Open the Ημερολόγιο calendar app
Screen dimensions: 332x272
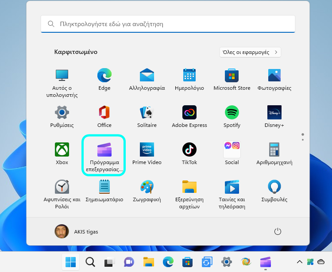[189, 80]
